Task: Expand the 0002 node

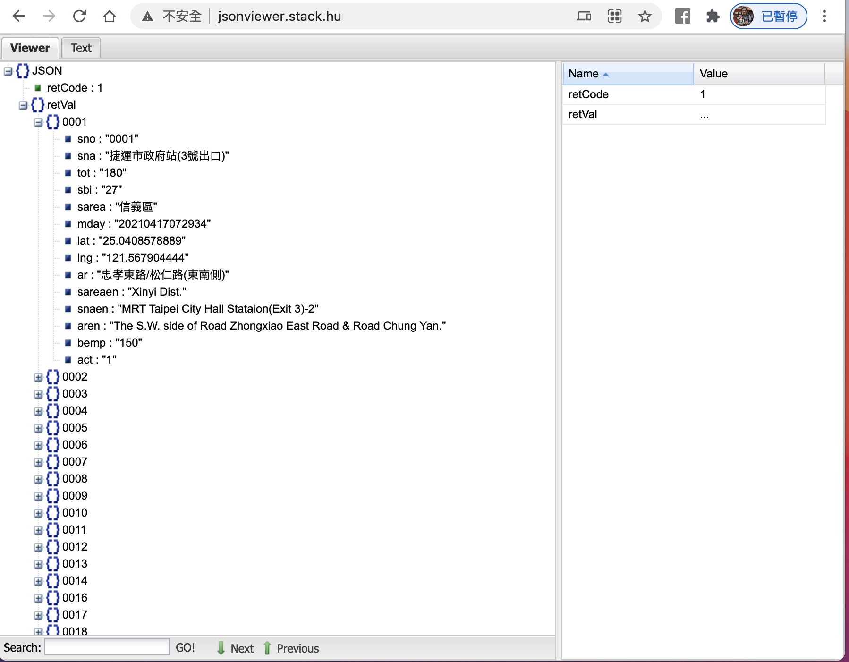Action: pos(38,377)
